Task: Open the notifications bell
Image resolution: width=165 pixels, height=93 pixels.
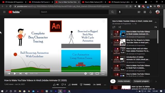Action: pyautogui.click(x=151, y=12)
